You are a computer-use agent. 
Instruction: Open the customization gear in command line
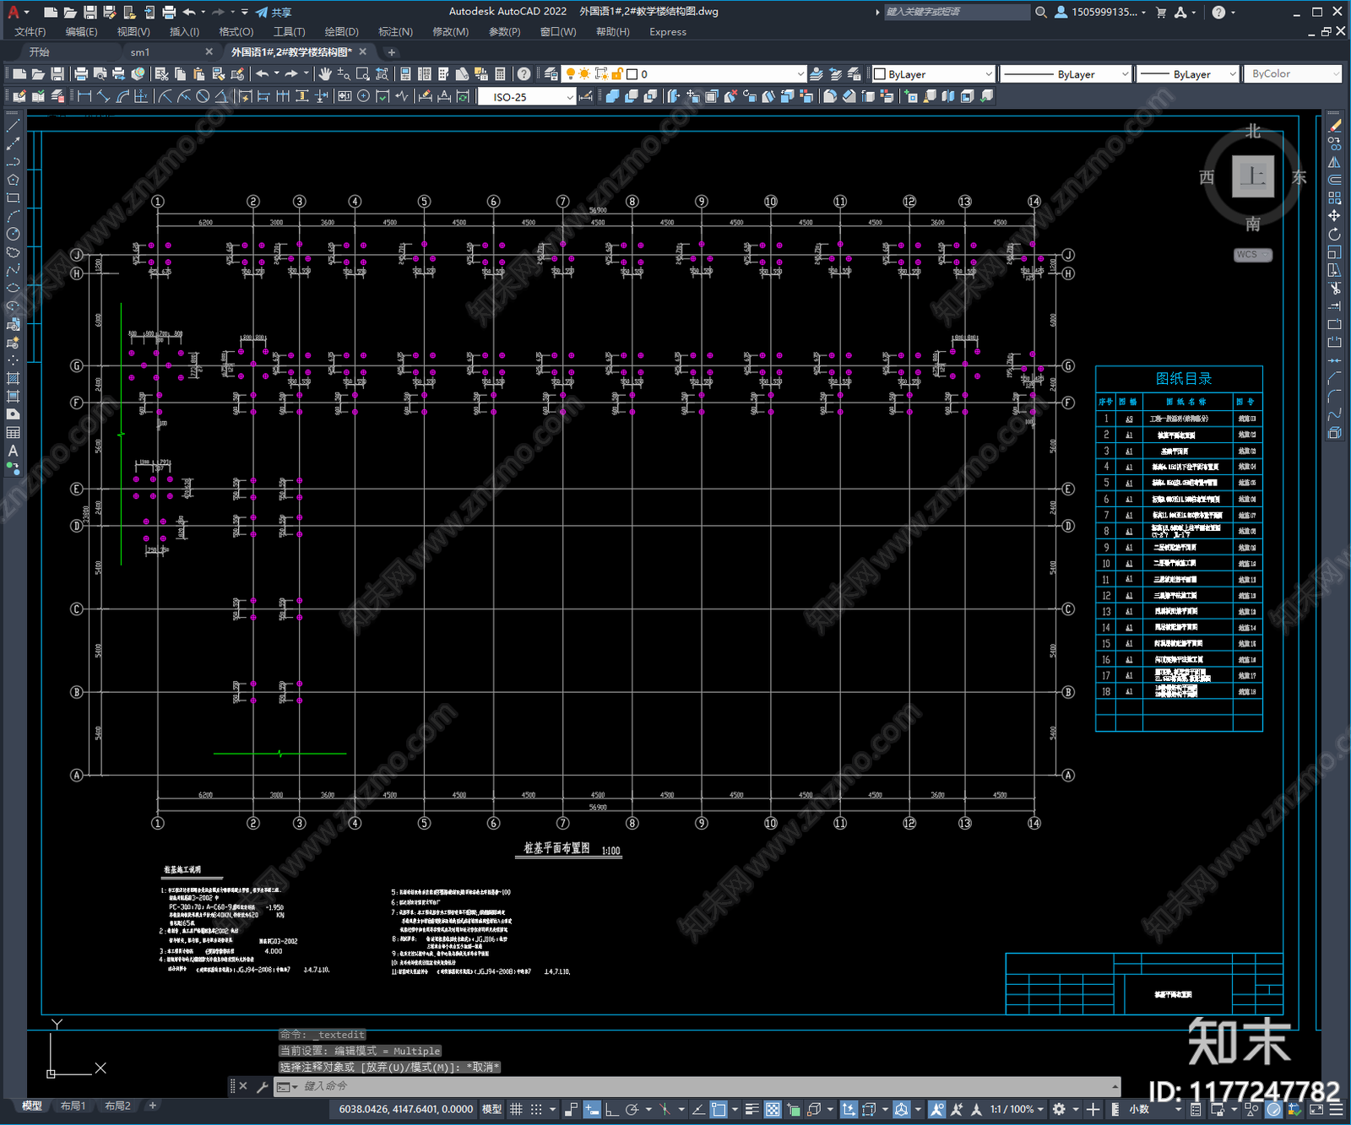(262, 1087)
